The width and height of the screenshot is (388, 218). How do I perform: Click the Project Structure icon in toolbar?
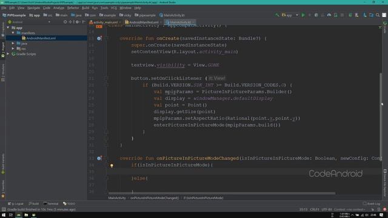click(371, 15)
